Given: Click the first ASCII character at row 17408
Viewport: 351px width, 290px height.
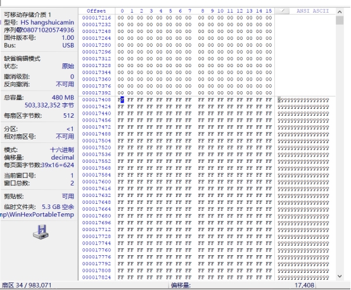Looking at the screenshot, I should 279,100.
